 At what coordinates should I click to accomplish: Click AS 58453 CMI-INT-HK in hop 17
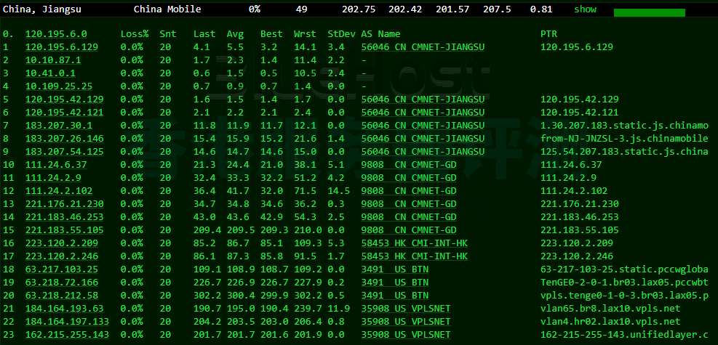coord(415,256)
